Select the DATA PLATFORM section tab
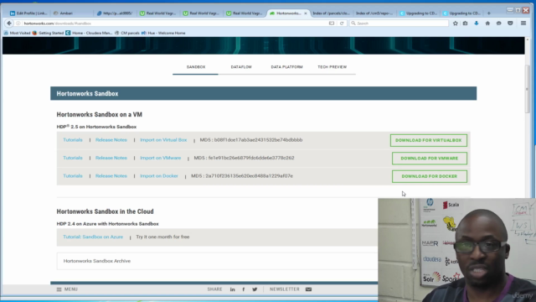Image resolution: width=536 pixels, height=302 pixels. click(286, 67)
